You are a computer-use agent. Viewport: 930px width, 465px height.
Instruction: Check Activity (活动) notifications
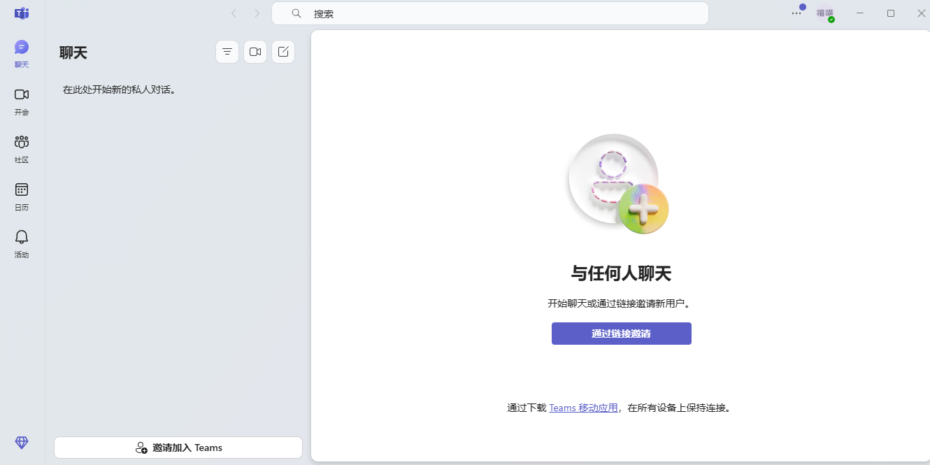21,243
